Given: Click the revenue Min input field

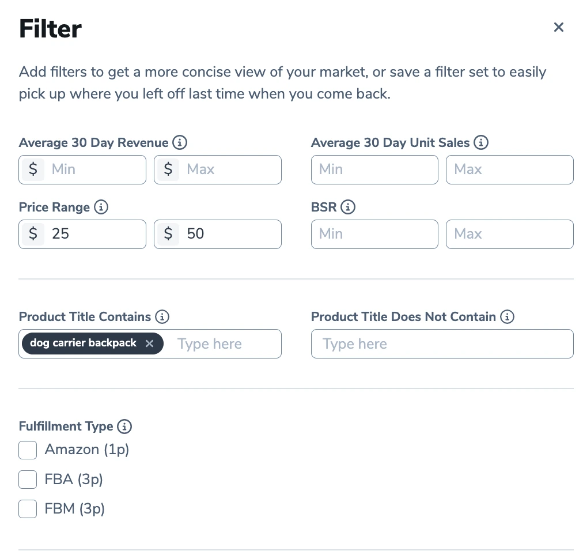Looking at the screenshot, I should [x=92, y=169].
